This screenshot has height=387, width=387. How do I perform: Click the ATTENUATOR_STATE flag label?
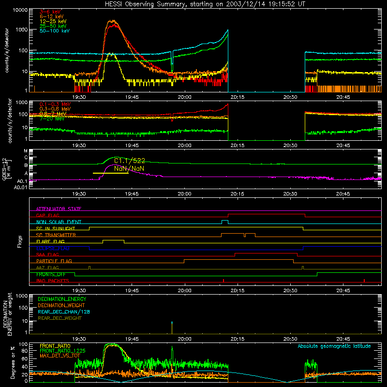click(x=59, y=209)
